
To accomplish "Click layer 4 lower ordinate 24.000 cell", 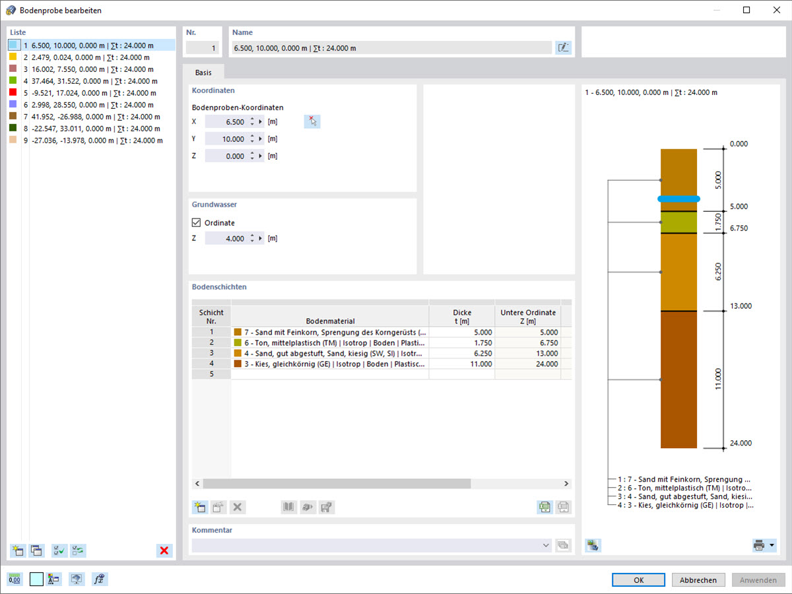I will tap(528, 364).
